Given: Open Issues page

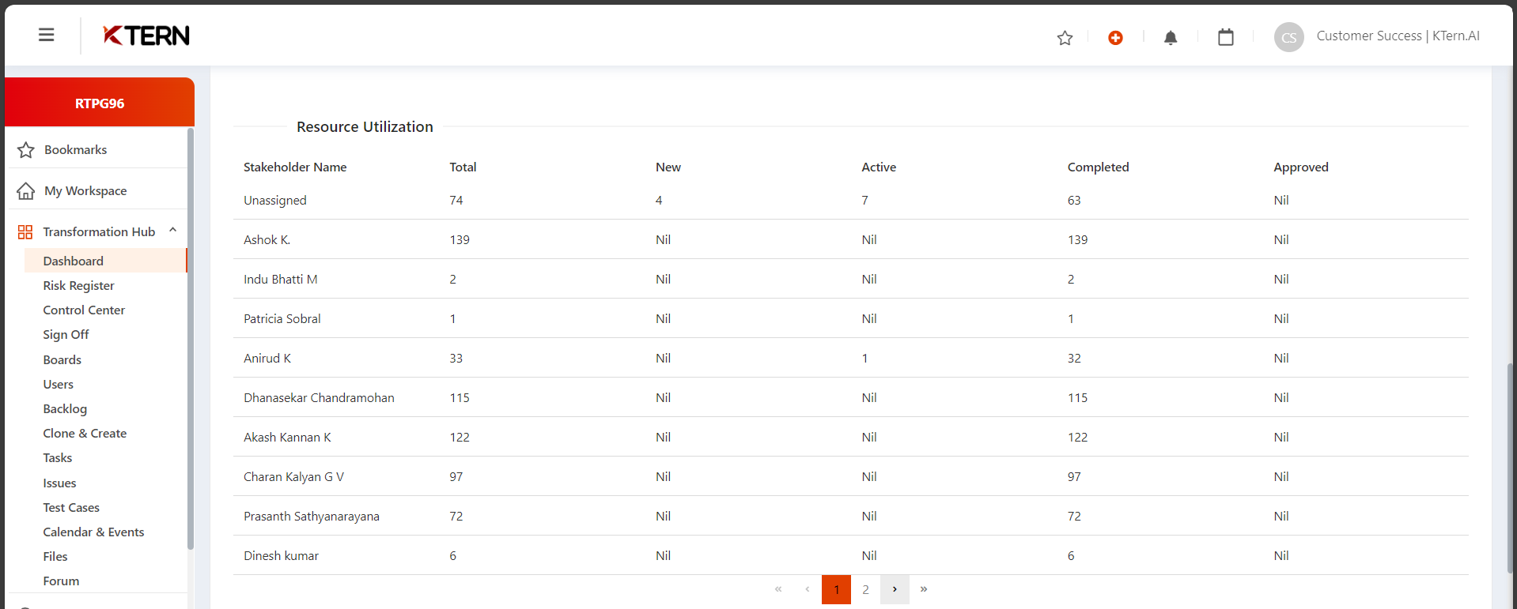Looking at the screenshot, I should coord(59,483).
